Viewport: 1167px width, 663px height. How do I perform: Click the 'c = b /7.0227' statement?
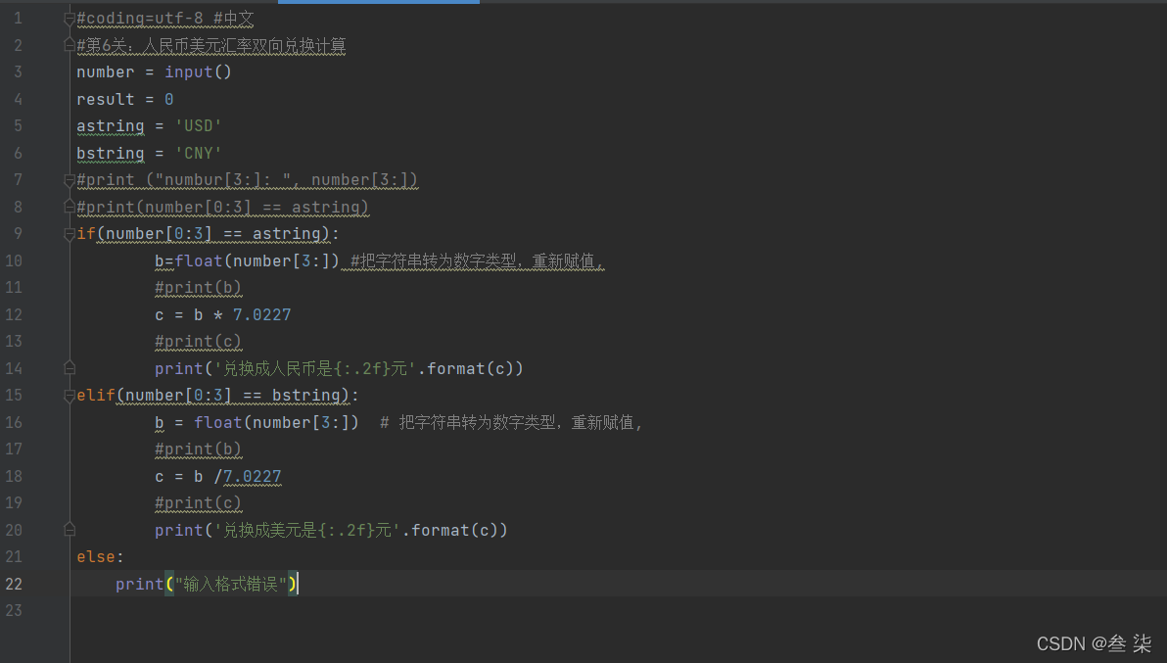[218, 477]
